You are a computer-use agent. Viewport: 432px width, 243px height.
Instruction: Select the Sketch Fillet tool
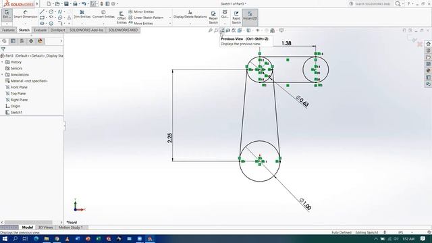pos(60,24)
